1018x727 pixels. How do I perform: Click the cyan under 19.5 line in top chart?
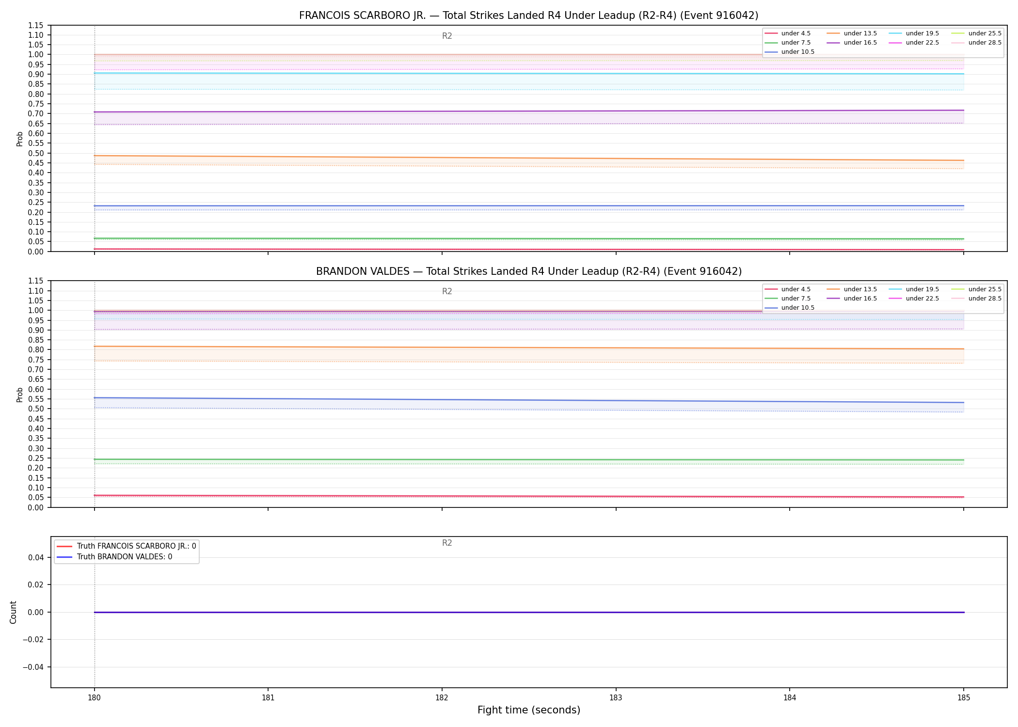(x=528, y=73)
